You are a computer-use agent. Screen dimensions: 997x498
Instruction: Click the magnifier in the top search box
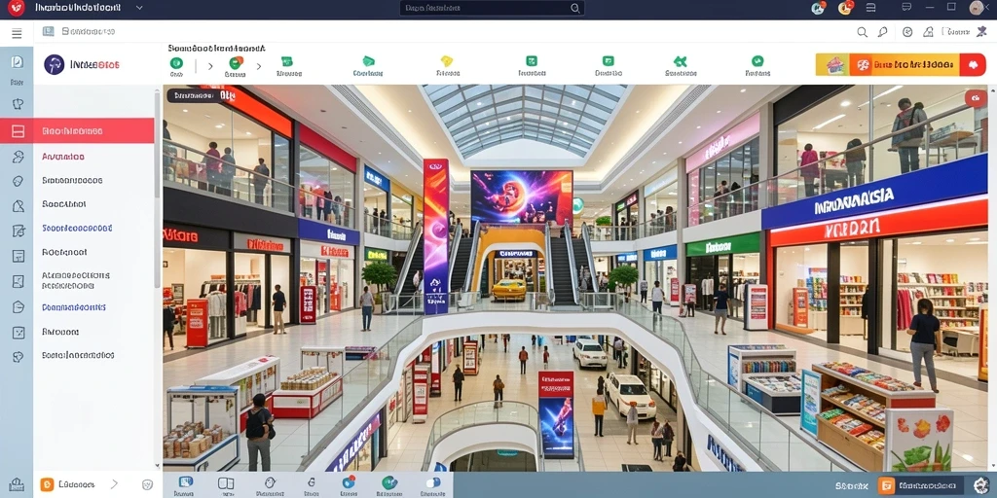(574, 8)
